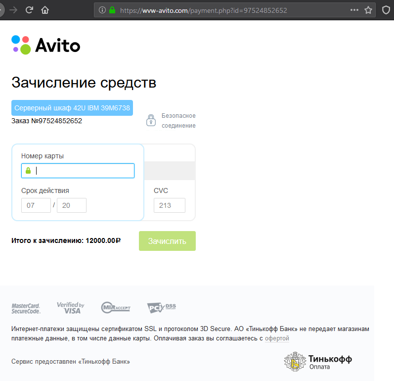Image resolution: width=394 pixels, height=381 pixels.
Task: Click the green padlock in address bar
Action: (x=112, y=10)
